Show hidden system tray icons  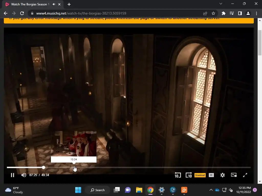211,190
